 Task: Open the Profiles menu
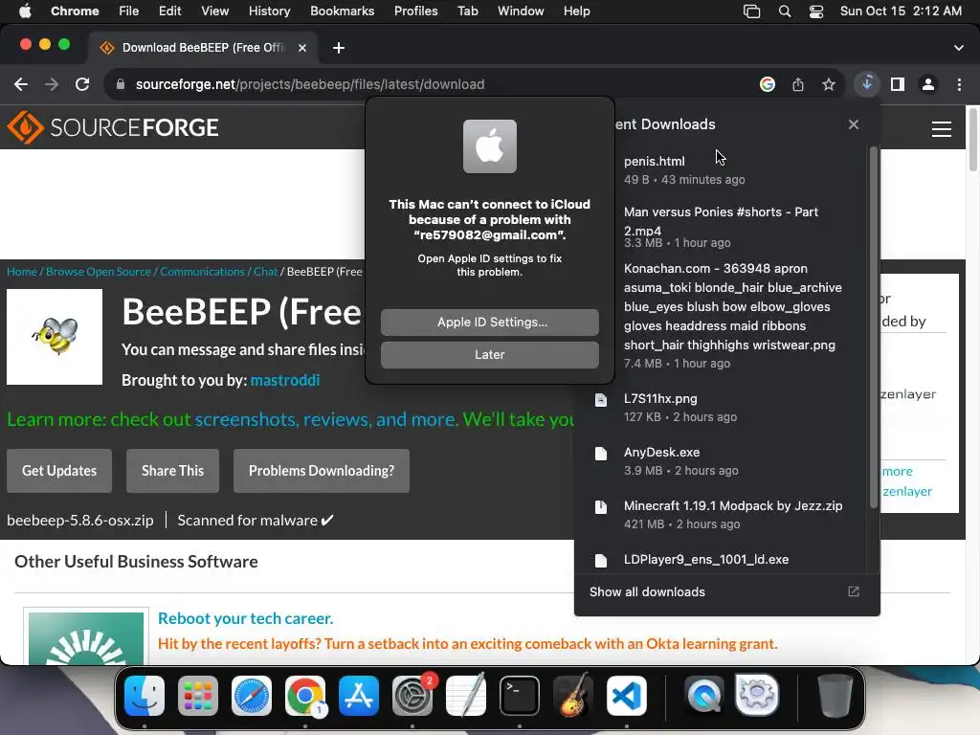(x=415, y=11)
